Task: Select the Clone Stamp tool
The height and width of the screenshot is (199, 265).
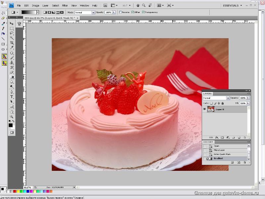Action: pos(12,63)
